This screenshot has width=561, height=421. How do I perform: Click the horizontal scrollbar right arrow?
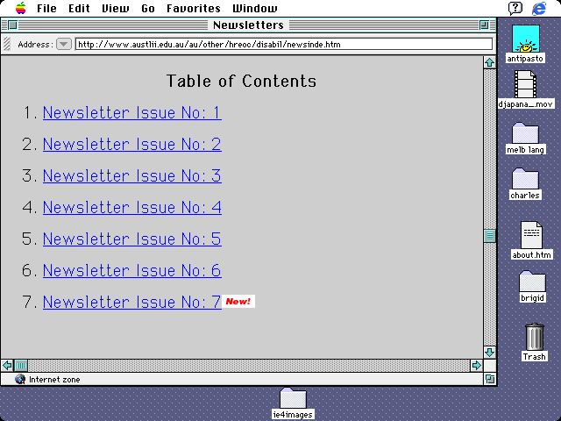(x=477, y=365)
